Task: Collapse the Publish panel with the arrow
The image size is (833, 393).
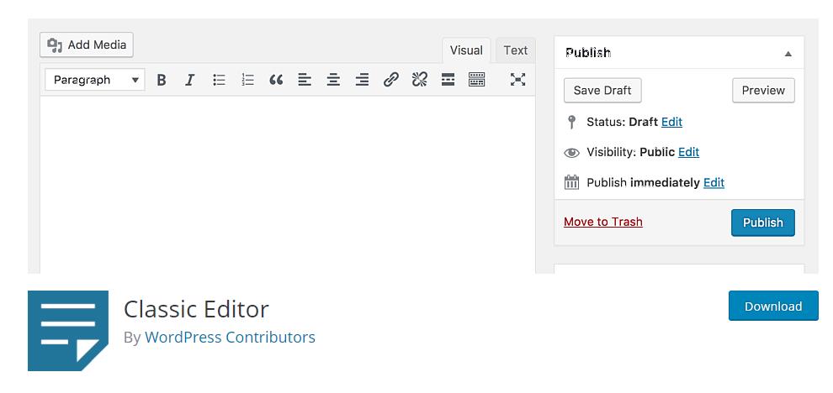Action: (788, 53)
